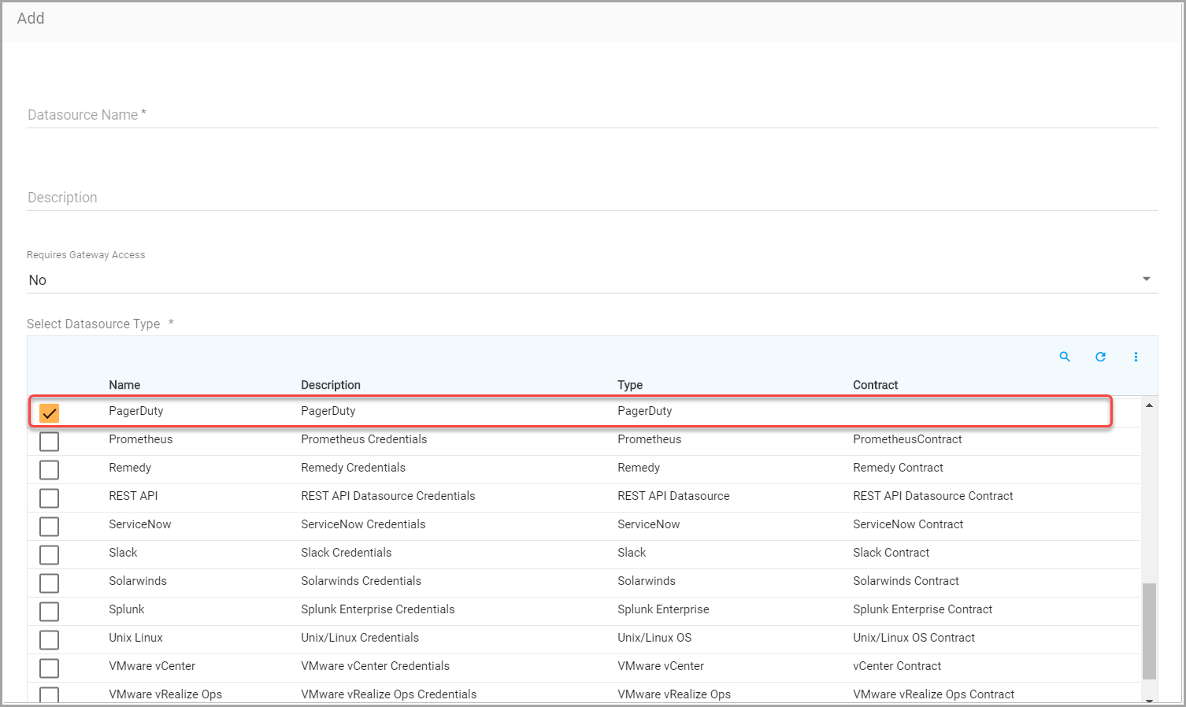
Task: Check the REST API row checkbox
Action: [x=49, y=498]
